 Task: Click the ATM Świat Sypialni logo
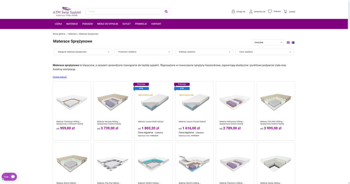[67, 12]
